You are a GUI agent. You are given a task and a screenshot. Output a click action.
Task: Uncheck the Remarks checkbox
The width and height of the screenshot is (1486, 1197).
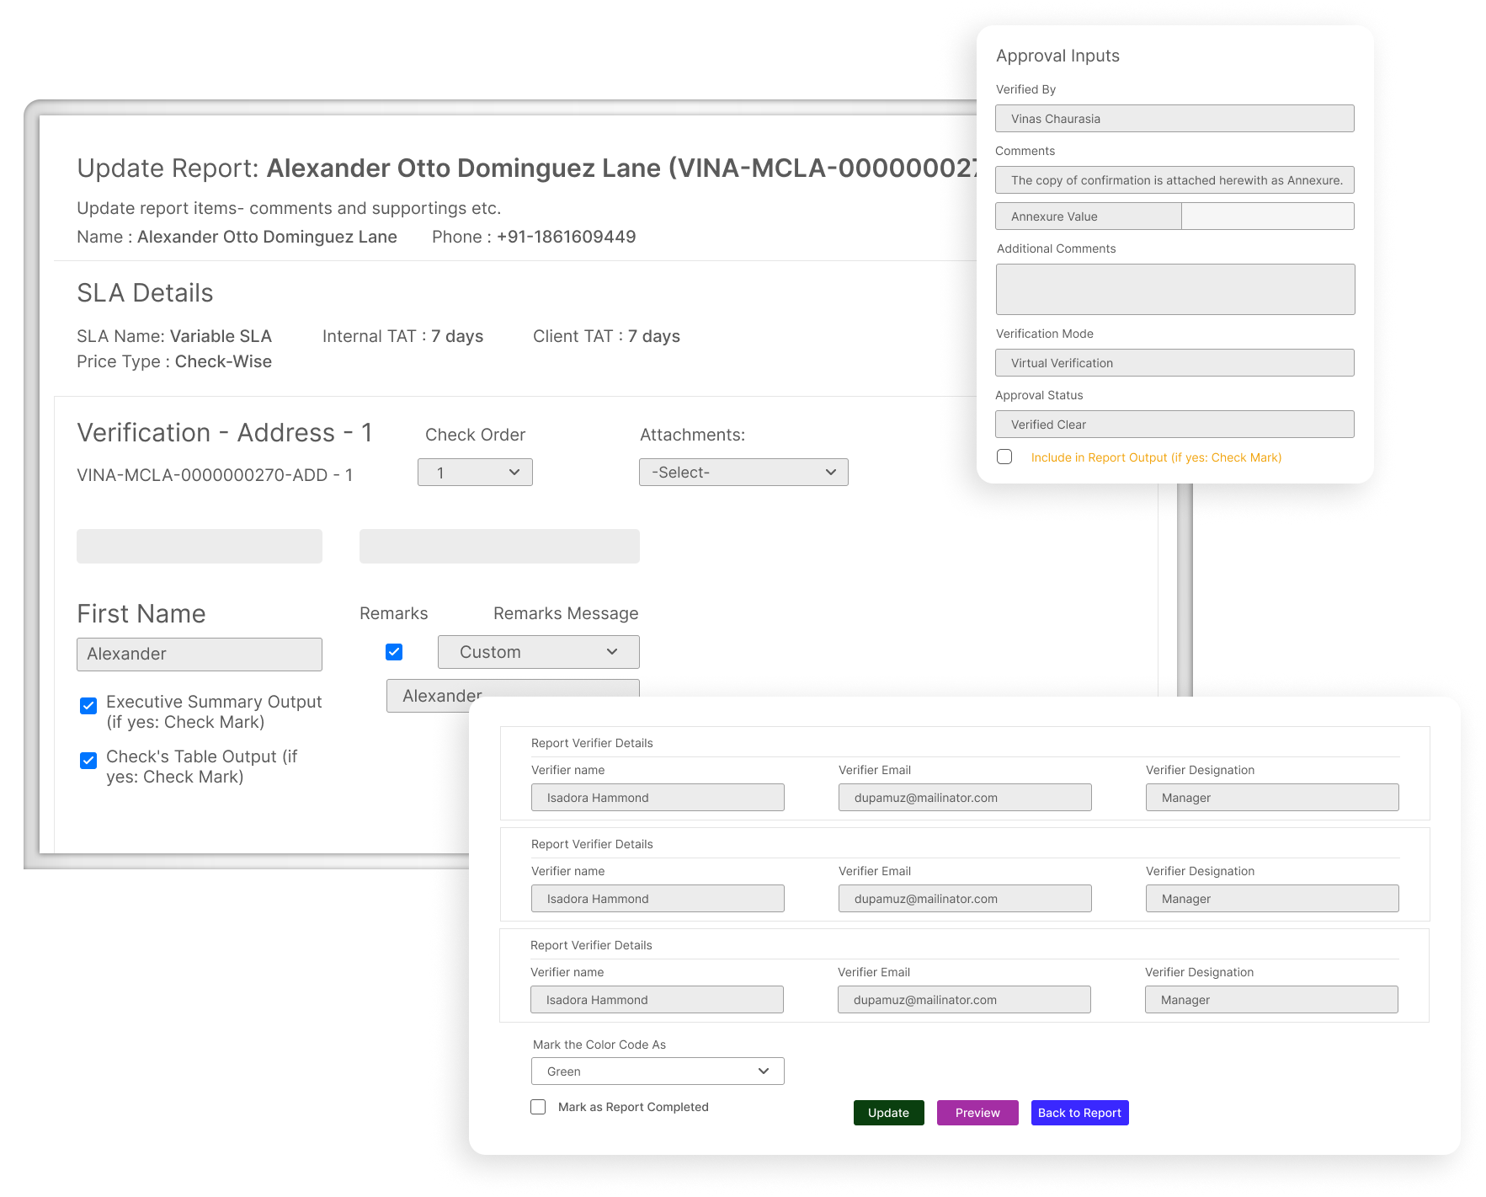pyautogui.click(x=394, y=652)
